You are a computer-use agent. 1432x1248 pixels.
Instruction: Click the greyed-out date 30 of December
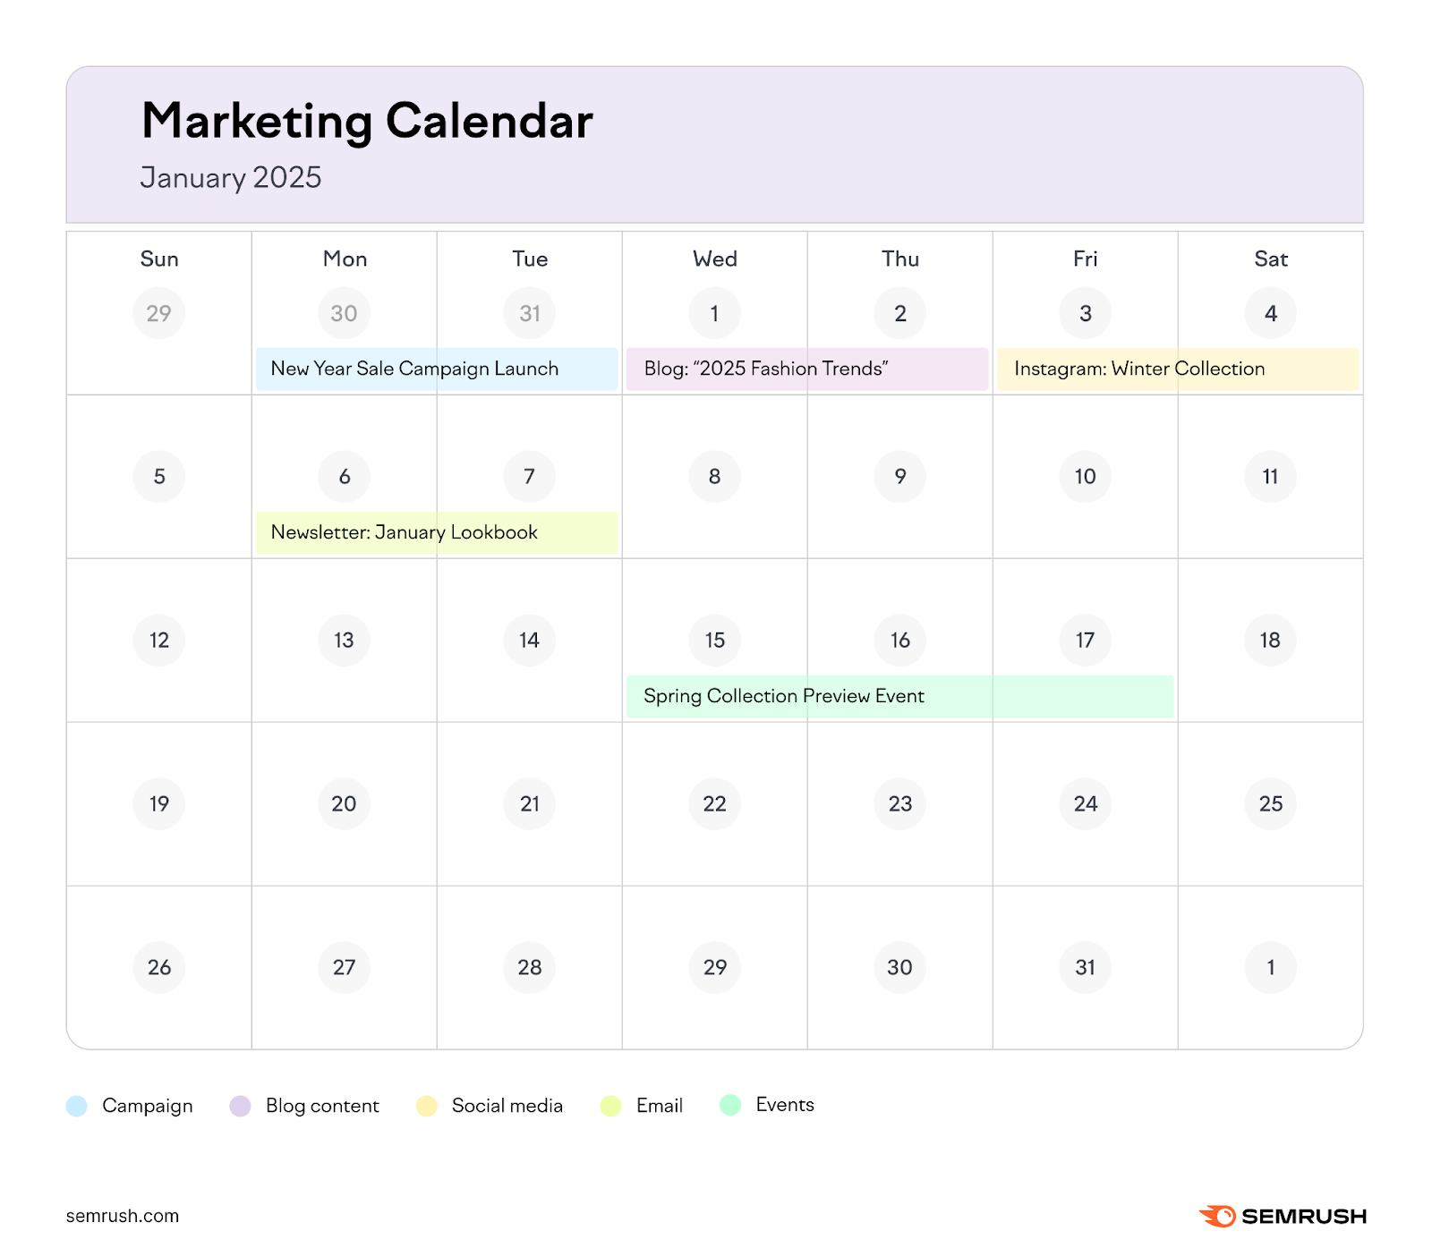coord(344,313)
